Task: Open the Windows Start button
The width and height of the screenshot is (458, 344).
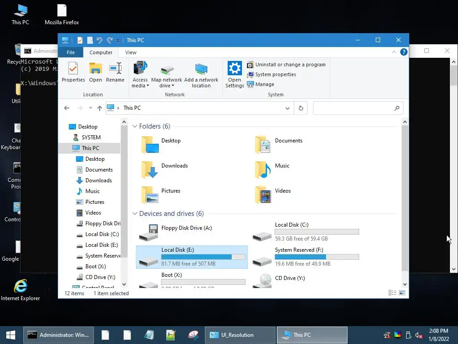Action: tap(11, 335)
